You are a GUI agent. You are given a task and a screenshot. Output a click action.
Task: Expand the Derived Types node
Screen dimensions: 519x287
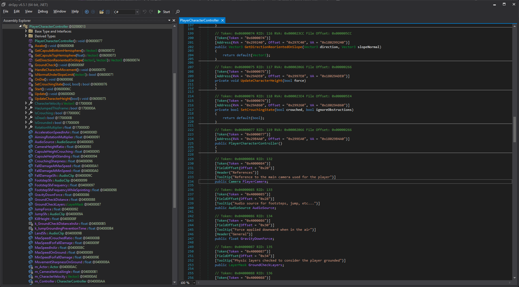[x=26, y=36]
